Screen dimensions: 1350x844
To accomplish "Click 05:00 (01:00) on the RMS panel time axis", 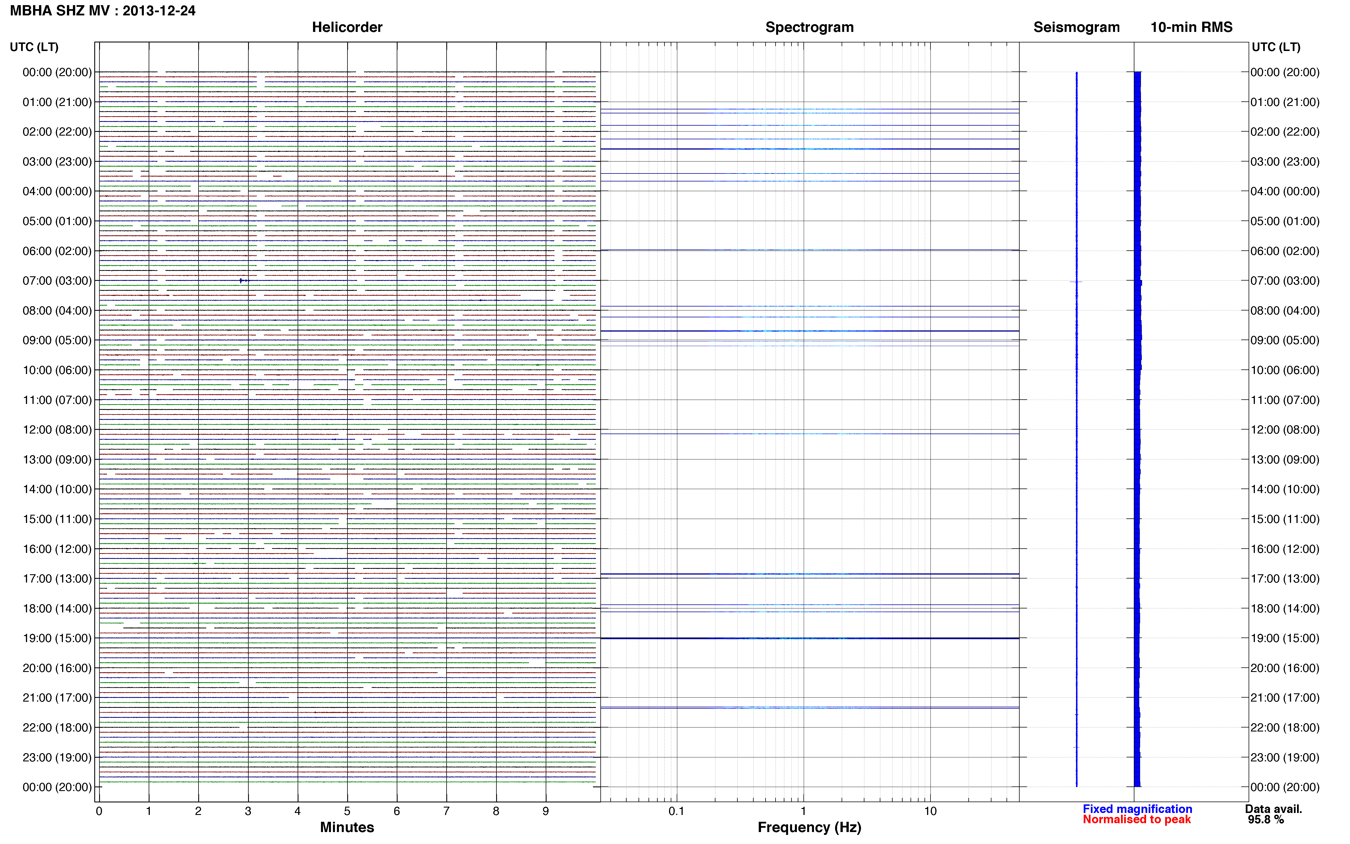I will tap(1285, 221).
